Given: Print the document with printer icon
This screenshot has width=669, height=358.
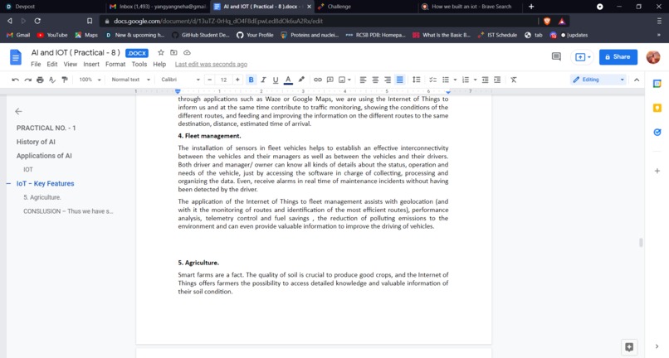Looking at the screenshot, I should tap(40, 80).
